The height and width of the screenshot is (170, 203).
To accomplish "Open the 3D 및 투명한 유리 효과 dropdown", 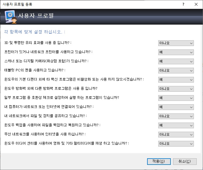I will pos(176,43).
